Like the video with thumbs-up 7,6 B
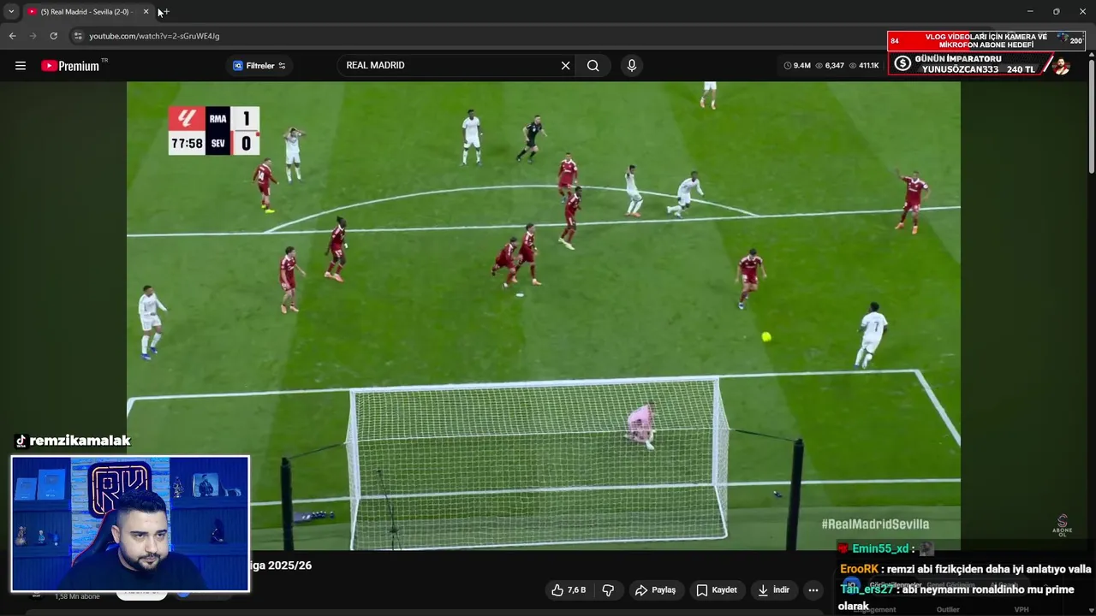This screenshot has height=616, width=1096. pos(569,590)
